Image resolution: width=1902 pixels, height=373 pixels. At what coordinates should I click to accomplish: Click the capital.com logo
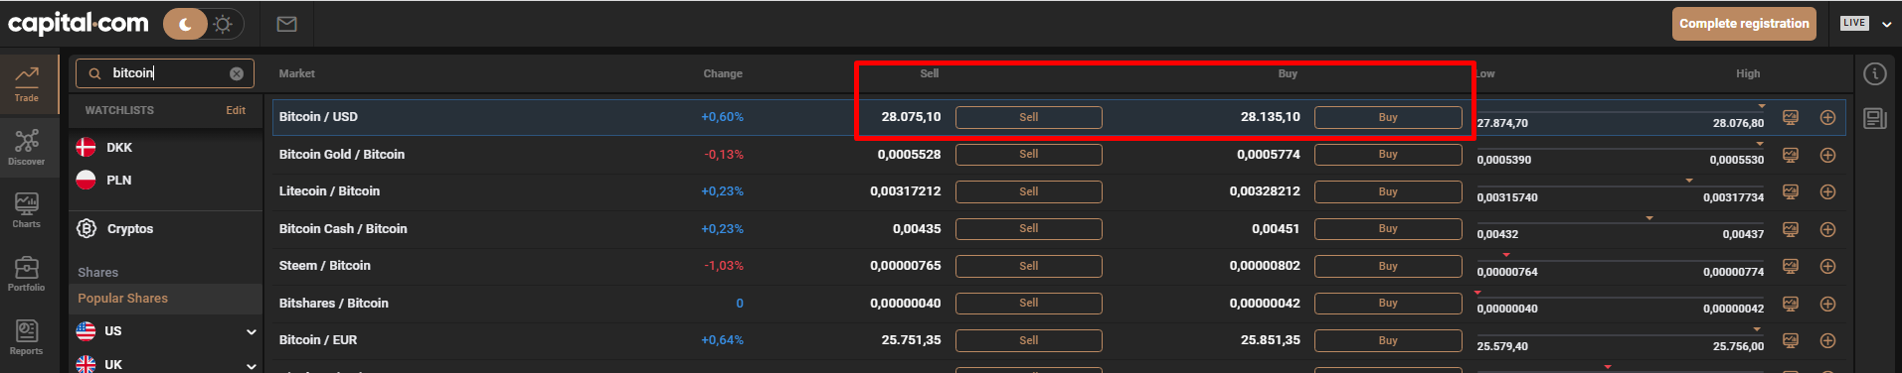click(79, 23)
